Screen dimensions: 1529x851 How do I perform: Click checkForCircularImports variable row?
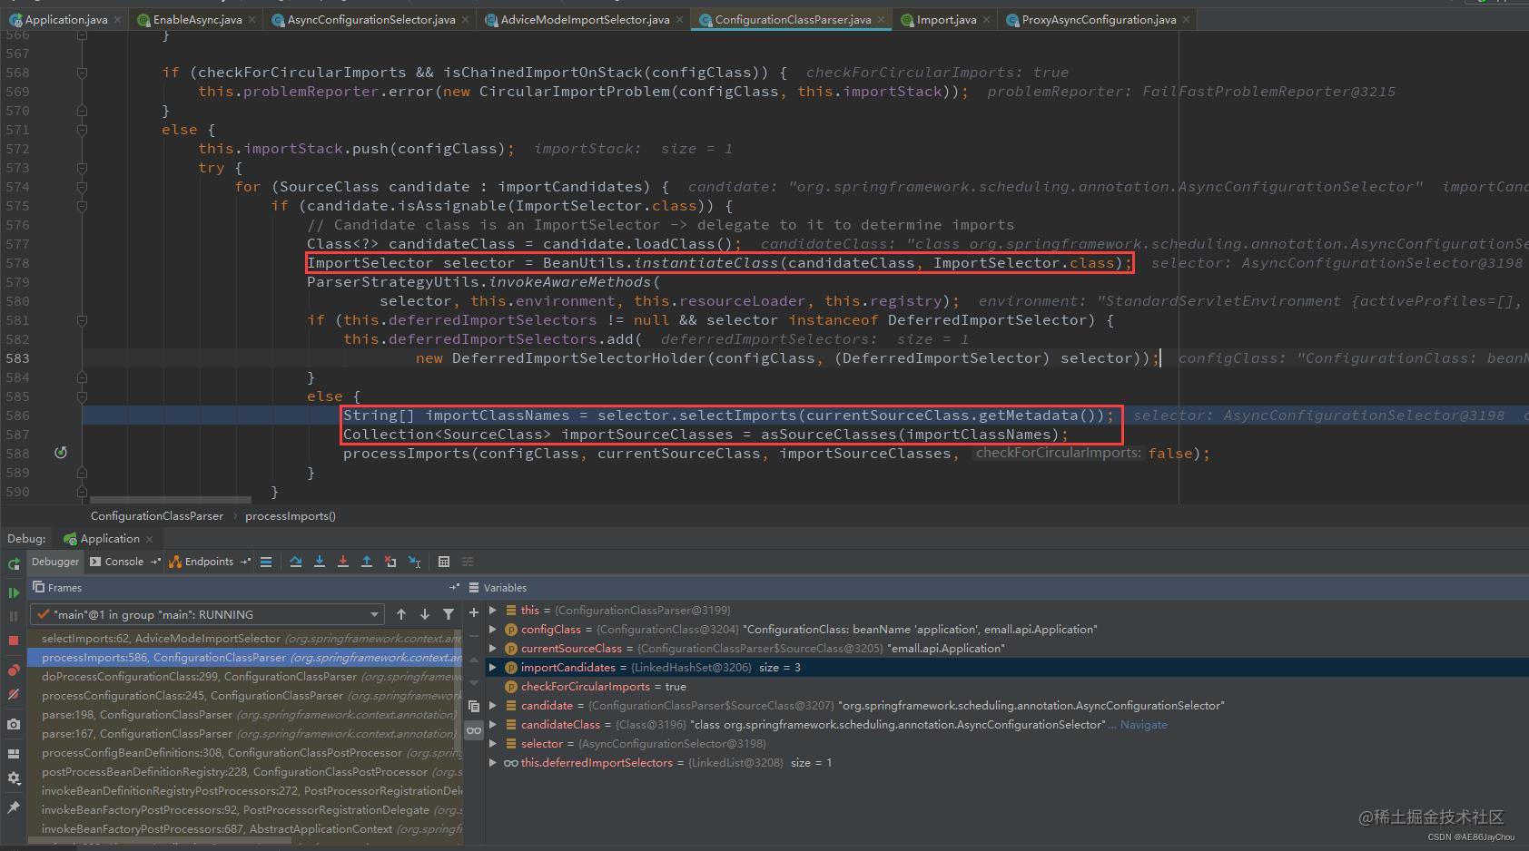[x=1008, y=687]
